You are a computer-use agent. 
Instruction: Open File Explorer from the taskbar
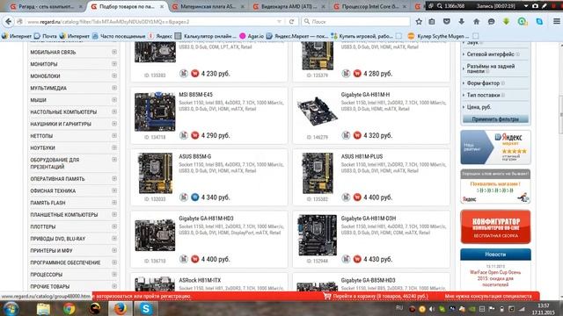click(43, 309)
